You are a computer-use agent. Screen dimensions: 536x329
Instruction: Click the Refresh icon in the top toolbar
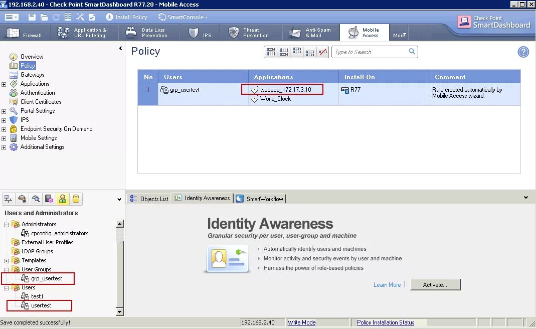pyautogui.click(x=56, y=17)
